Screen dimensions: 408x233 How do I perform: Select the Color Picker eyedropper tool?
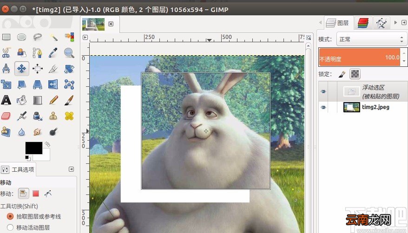[x=53, y=53]
